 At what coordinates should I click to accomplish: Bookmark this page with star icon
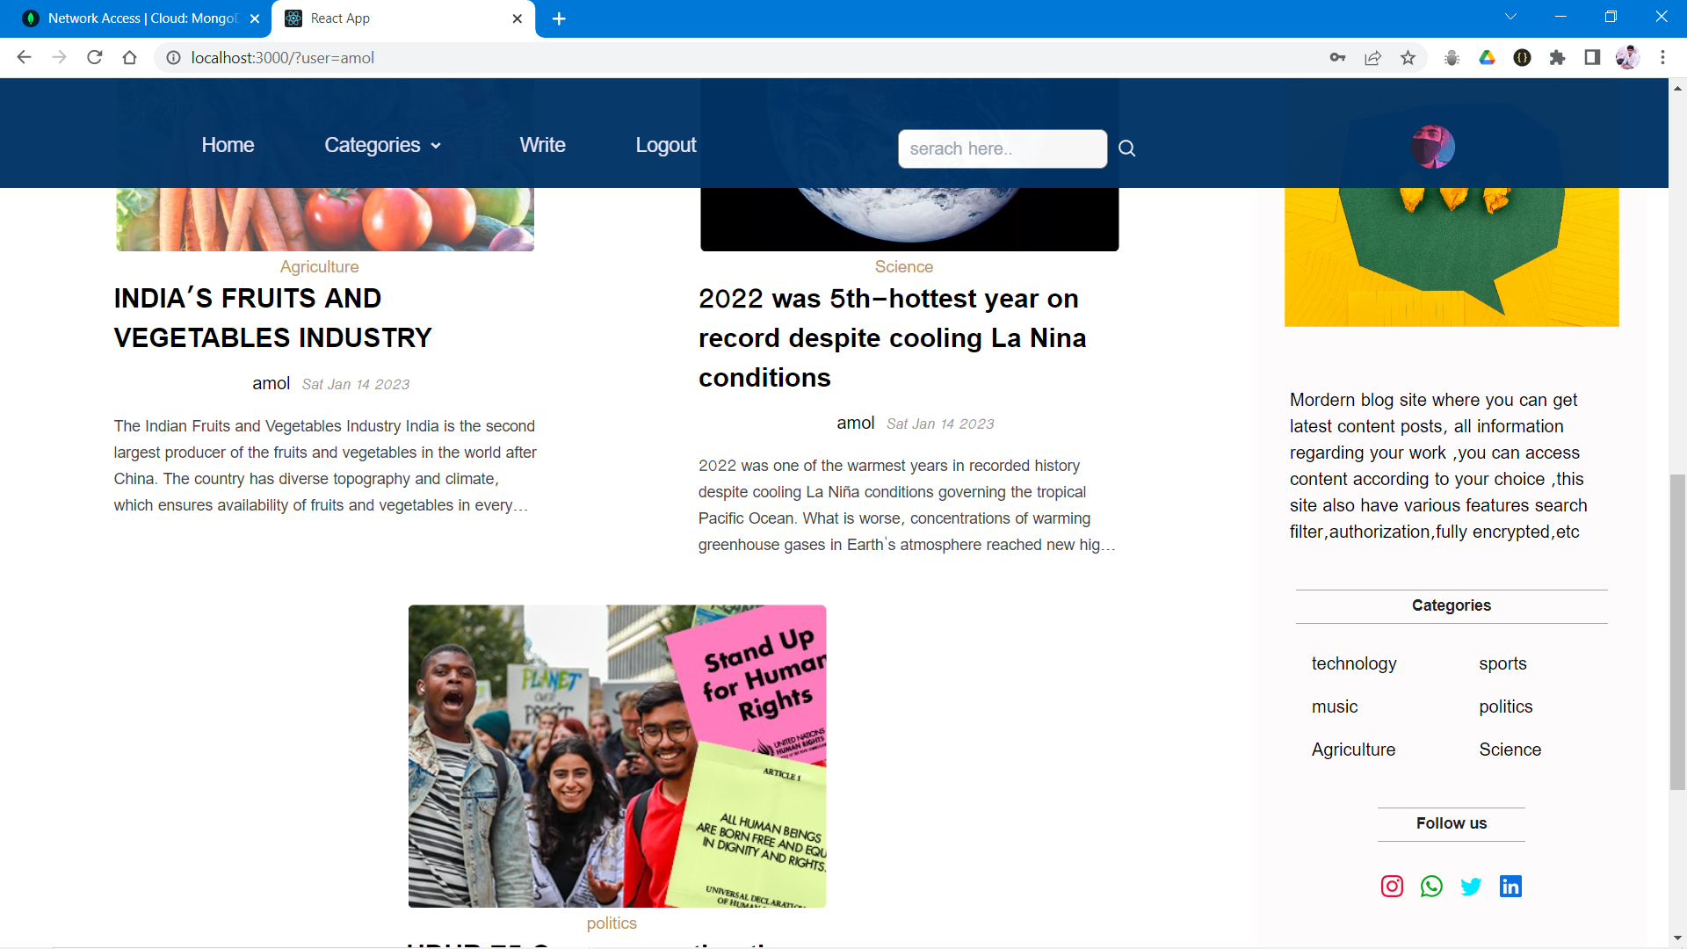pos(1408,58)
